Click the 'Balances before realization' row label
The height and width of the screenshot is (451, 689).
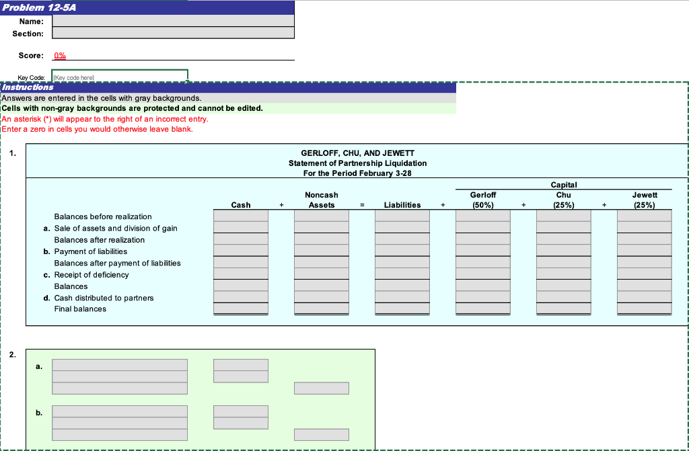pos(103,216)
